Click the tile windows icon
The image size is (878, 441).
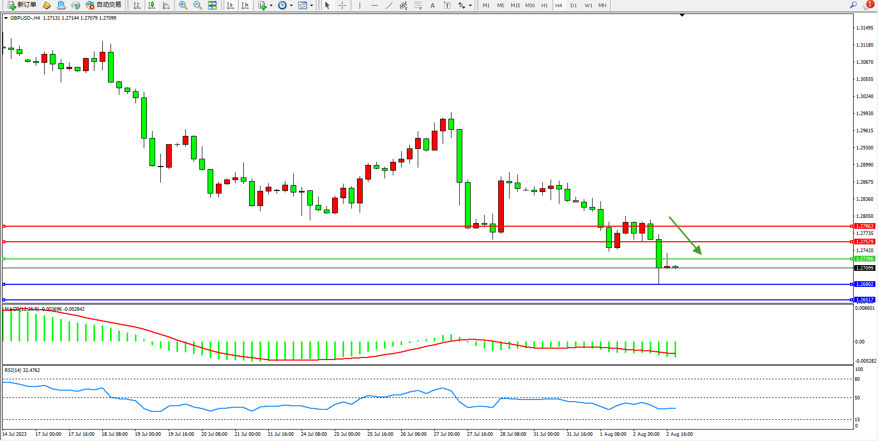pos(212,5)
